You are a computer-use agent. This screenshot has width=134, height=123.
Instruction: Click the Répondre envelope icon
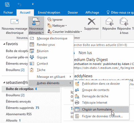pos(109,21)
